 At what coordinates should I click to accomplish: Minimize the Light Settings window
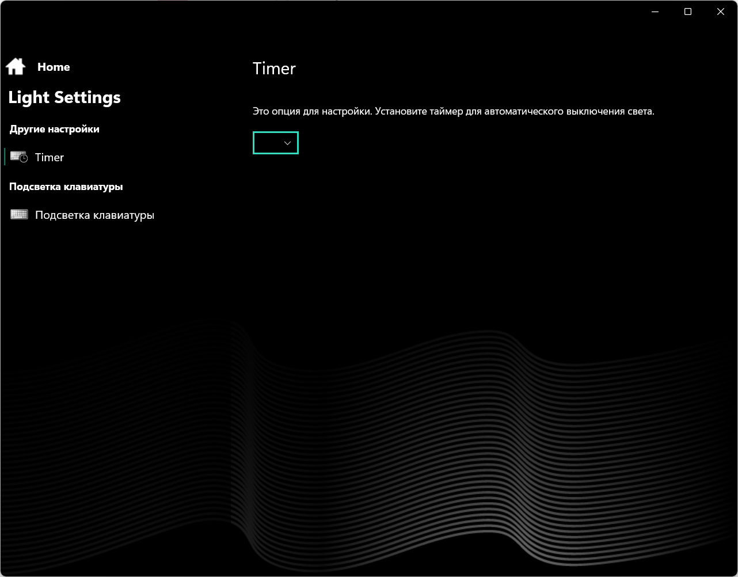point(655,12)
